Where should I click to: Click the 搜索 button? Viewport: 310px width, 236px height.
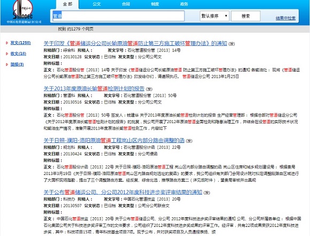point(246,16)
